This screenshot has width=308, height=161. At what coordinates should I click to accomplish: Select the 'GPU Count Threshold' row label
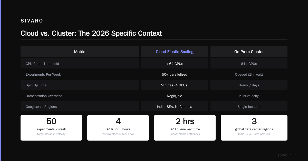[42, 64]
